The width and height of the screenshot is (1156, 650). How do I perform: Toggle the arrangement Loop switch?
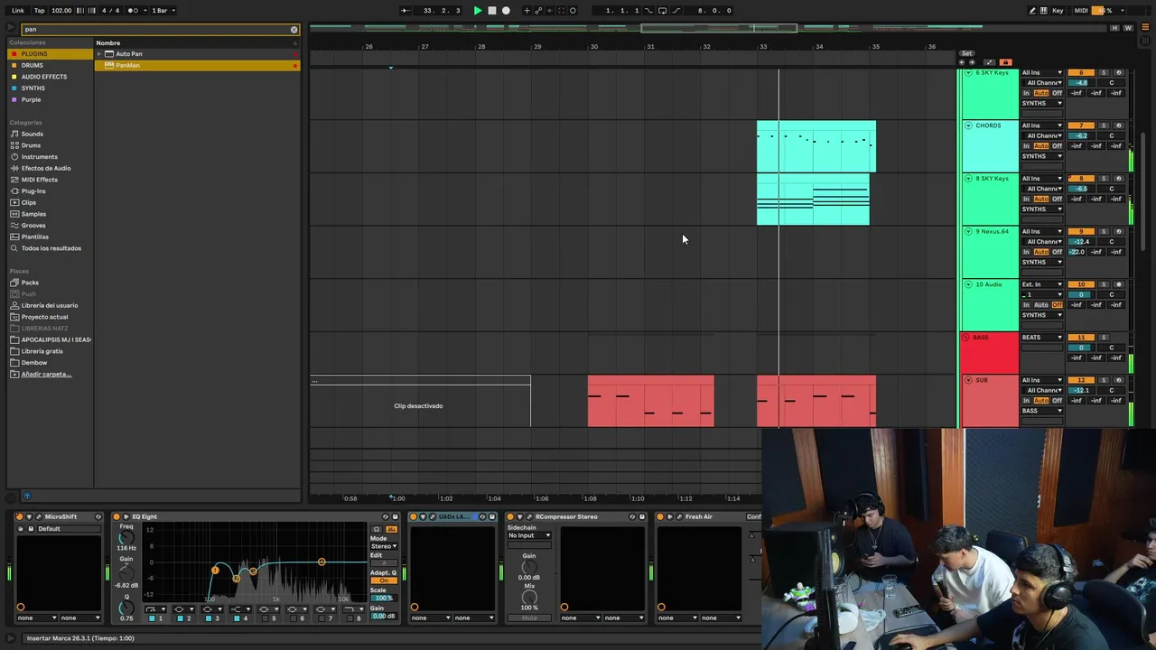coord(663,11)
